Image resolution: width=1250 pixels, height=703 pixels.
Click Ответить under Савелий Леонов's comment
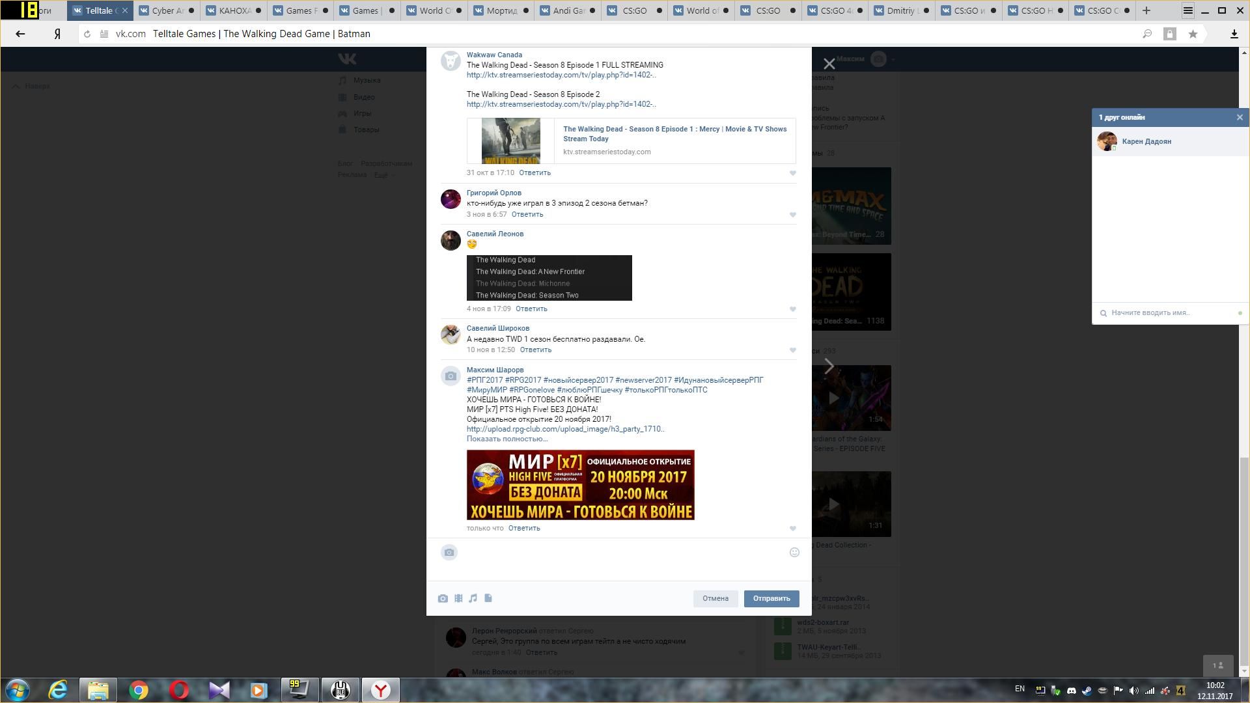tap(531, 309)
